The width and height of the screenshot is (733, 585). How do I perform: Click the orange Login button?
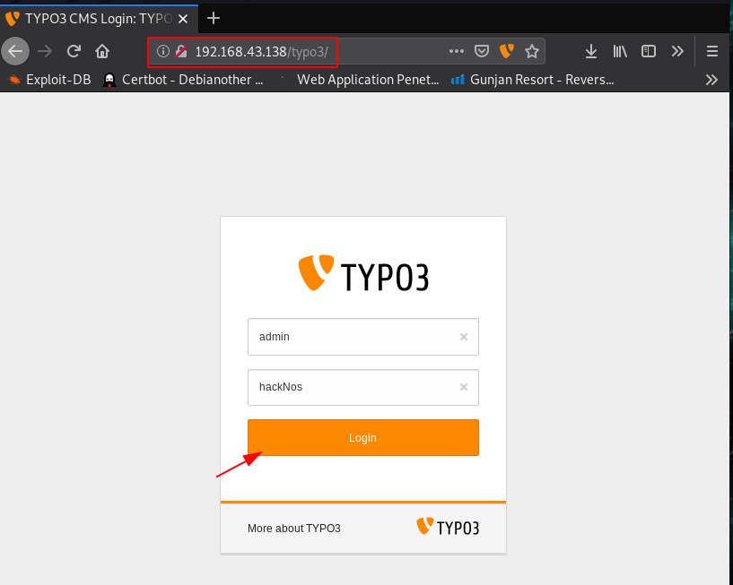[362, 437]
